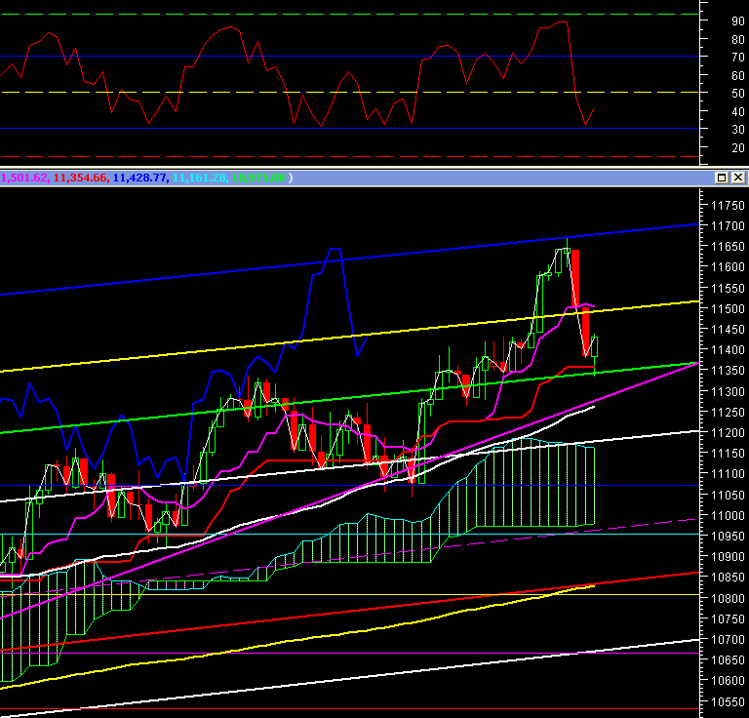
Task: Click the 10650 price axis label
Action: (728, 660)
